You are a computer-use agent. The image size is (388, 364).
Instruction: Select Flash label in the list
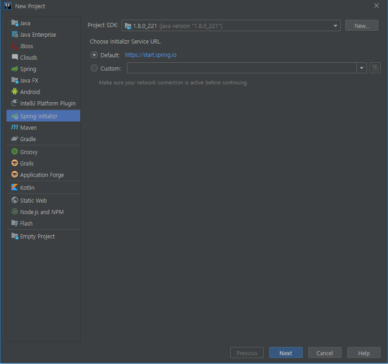click(26, 223)
